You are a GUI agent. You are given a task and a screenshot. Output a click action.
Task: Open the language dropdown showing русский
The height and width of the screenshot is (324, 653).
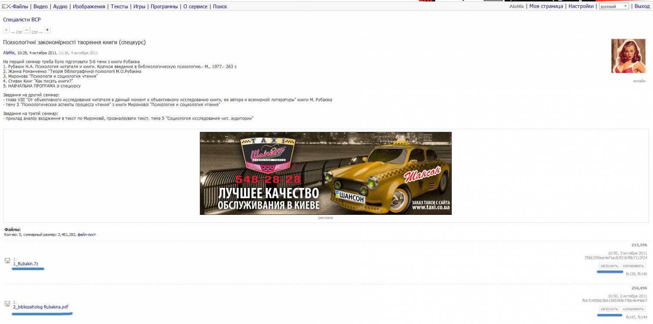click(x=614, y=7)
